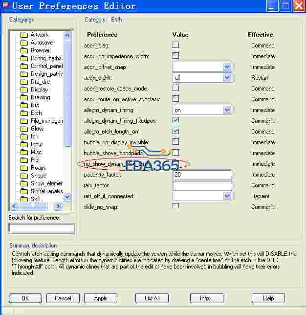306x315 pixels.
Task: Select the slide_no_snap preference label
Action: (101, 207)
